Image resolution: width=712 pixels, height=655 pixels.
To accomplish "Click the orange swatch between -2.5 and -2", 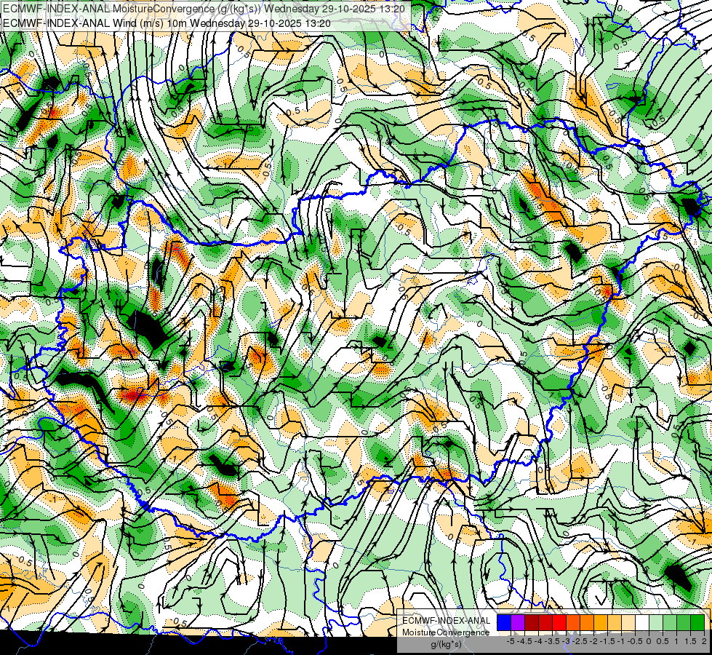I will pyautogui.click(x=587, y=622).
